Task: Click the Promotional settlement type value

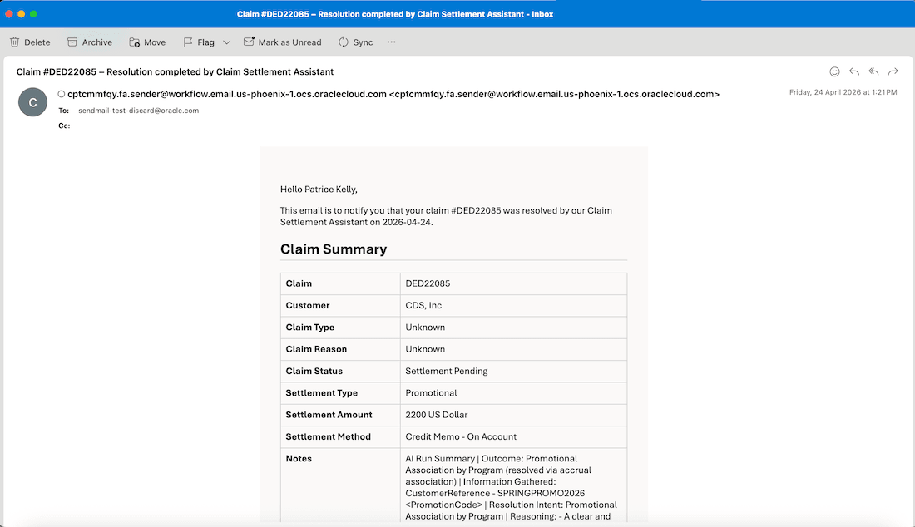Action: tap(431, 393)
